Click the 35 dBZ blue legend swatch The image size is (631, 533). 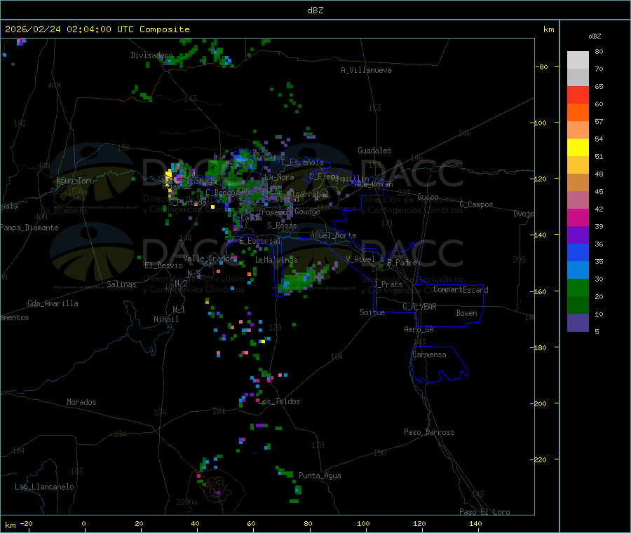point(578,270)
